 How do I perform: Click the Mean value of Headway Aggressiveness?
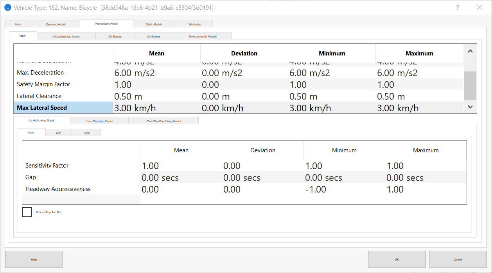coord(181,189)
